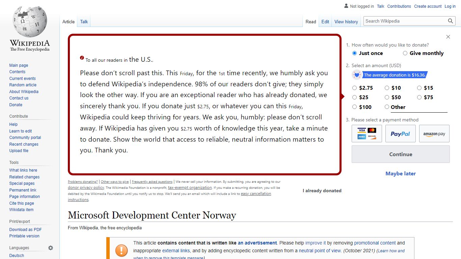461x259 pixels.
Task: Open What links here tool
Action: [x=23, y=170]
